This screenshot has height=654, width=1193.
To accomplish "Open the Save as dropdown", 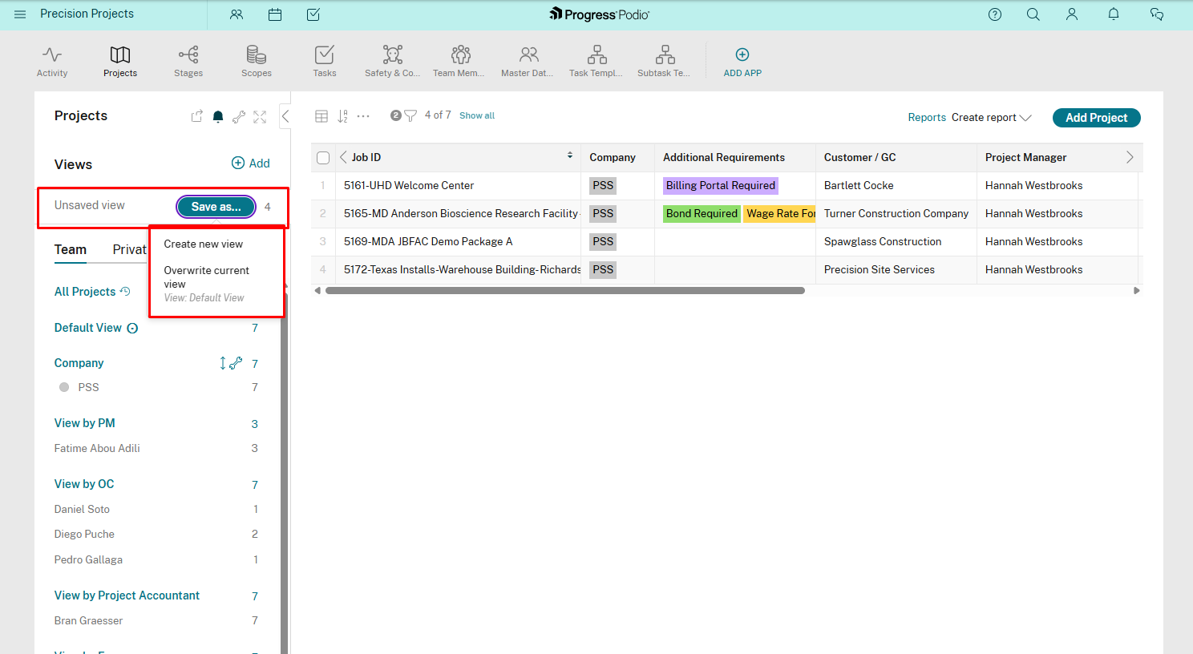I will pyautogui.click(x=215, y=206).
